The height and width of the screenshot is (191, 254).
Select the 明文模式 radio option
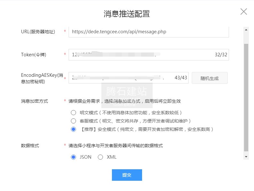click(73, 113)
